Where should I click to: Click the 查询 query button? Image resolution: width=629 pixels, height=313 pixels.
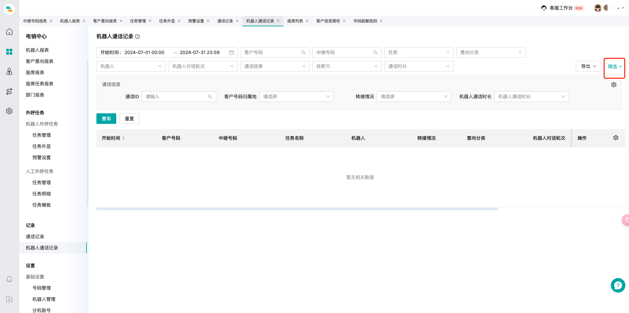point(106,119)
